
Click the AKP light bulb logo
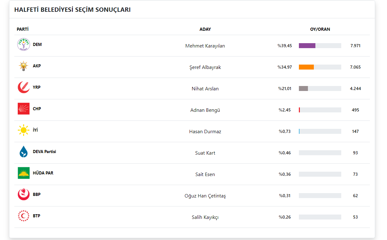point(23,66)
